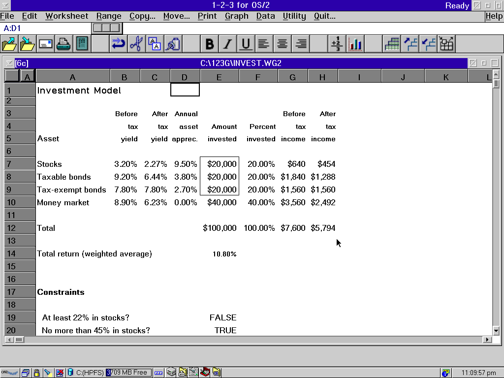
Task: Click the bar chart graph icon
Action: coord(355,44)
